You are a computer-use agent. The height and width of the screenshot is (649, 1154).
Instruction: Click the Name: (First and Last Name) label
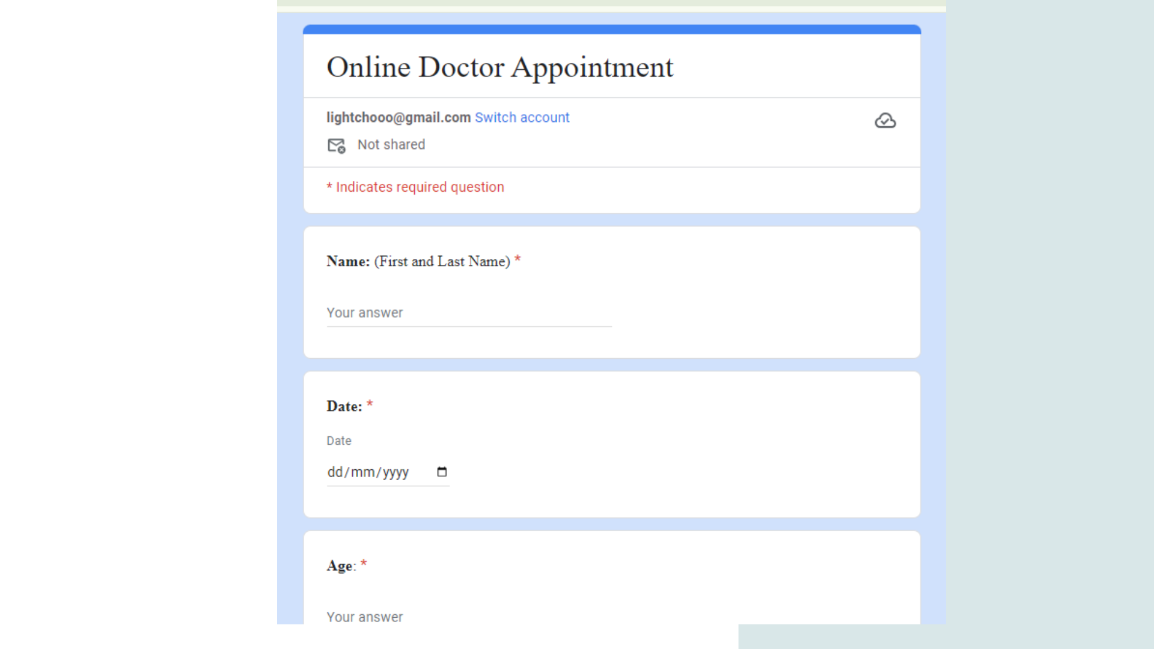[x=418, y=261]
